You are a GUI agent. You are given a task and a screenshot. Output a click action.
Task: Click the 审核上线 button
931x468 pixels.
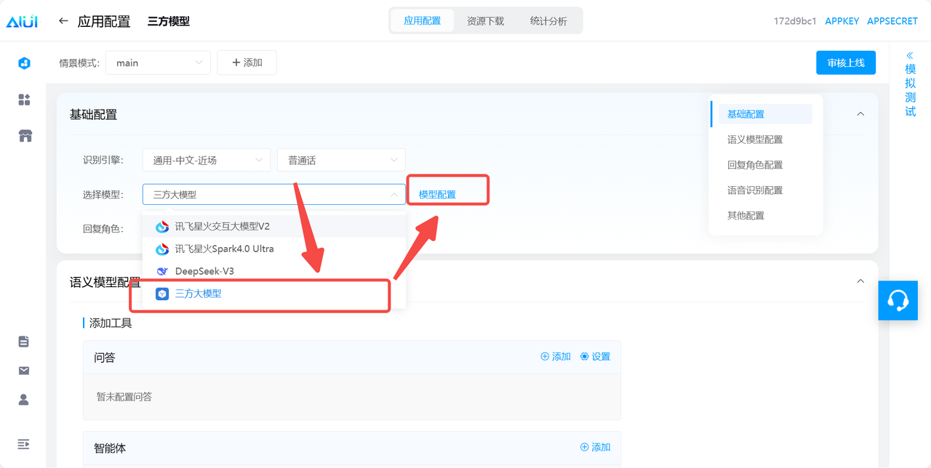click(x=846, y=63)
